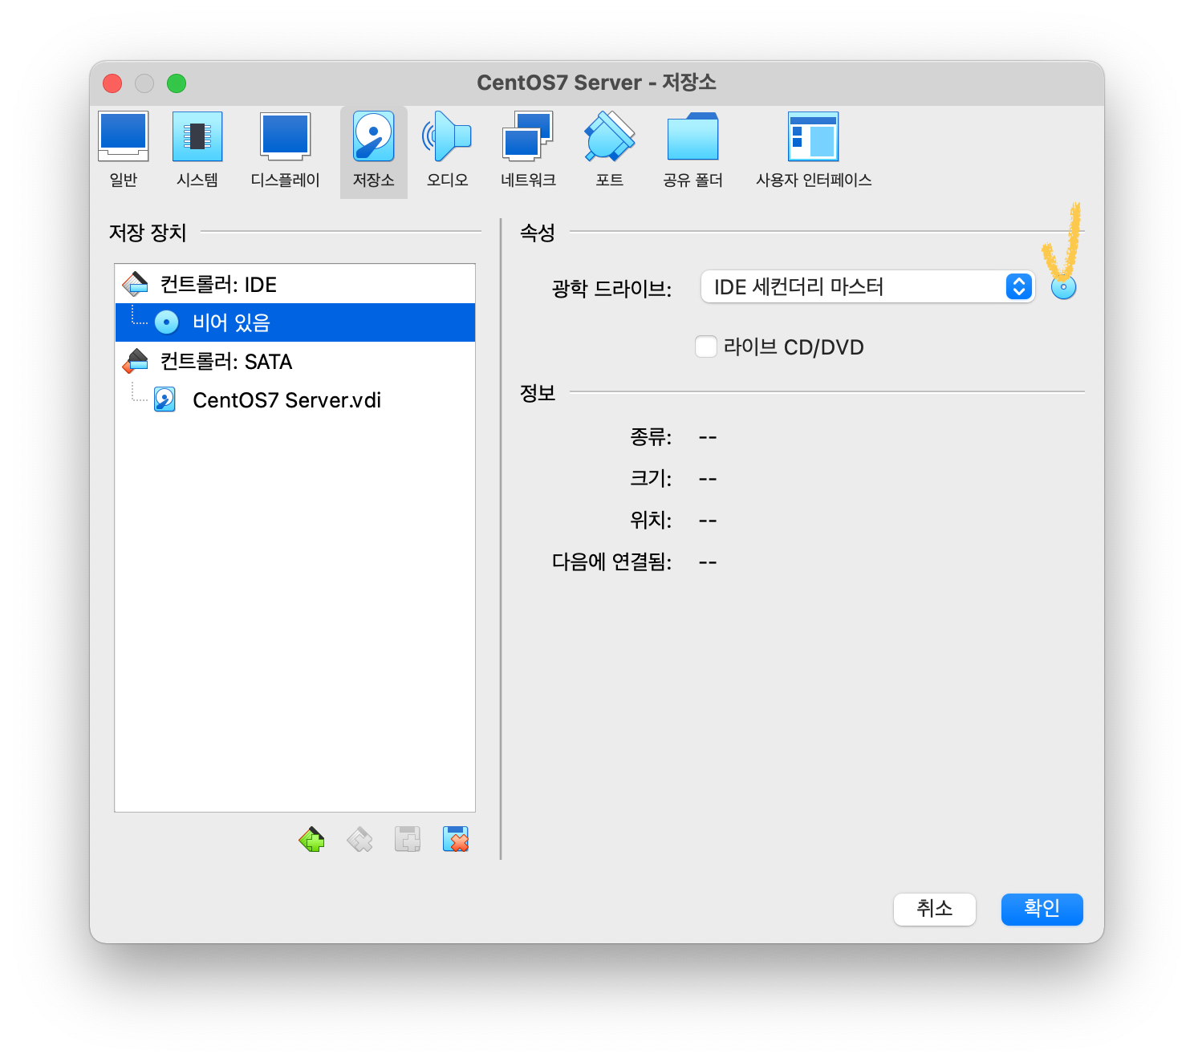Click the 정보 section heading
This screenshot has height=1062, width=1194.
point(538,393)
